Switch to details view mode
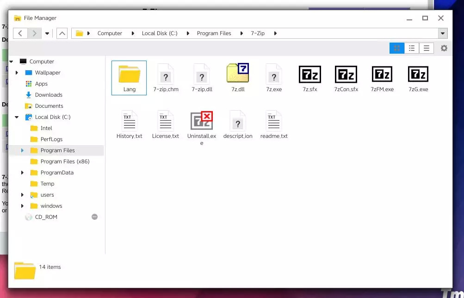Viewport: 464px width, 298px height. pyautogui.click(x=426, y=48)
